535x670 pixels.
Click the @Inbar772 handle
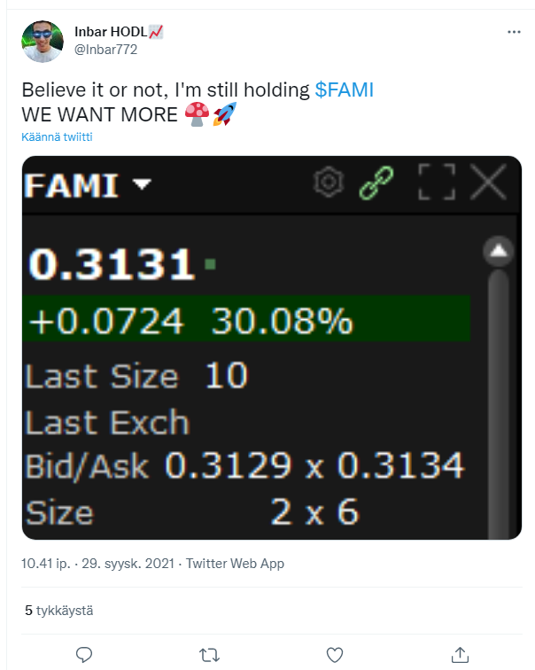tap(105, 50)
